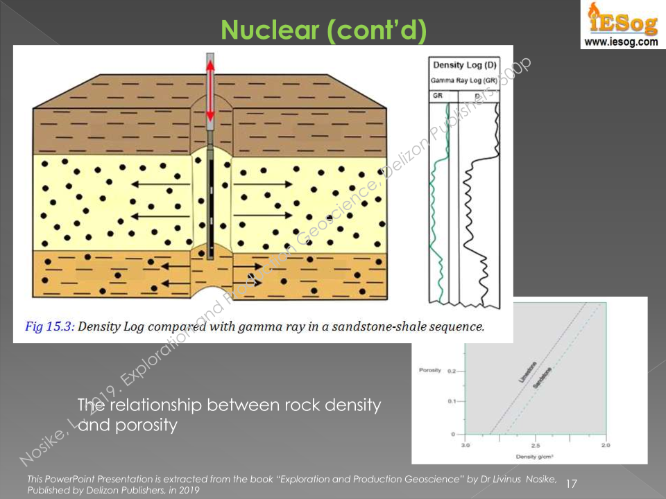The image size is (666, 499).
Task: Select the 'Nuclear (cont'd)' slide title
Action: tap(323, 29)
